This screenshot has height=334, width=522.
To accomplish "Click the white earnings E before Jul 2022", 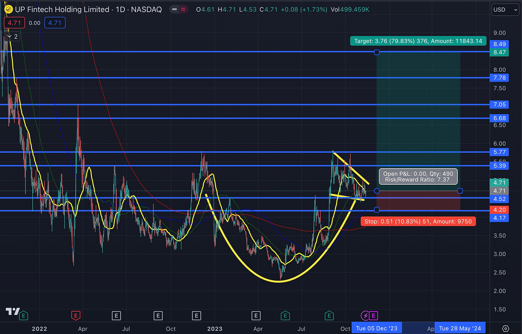I will pos(116,316).
